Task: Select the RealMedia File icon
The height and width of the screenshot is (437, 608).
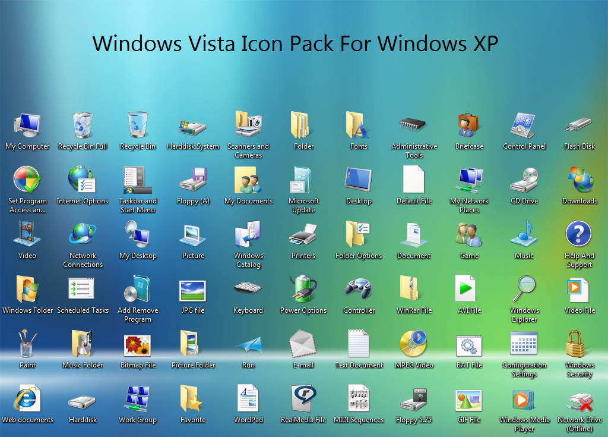Action: coord(303,398)
